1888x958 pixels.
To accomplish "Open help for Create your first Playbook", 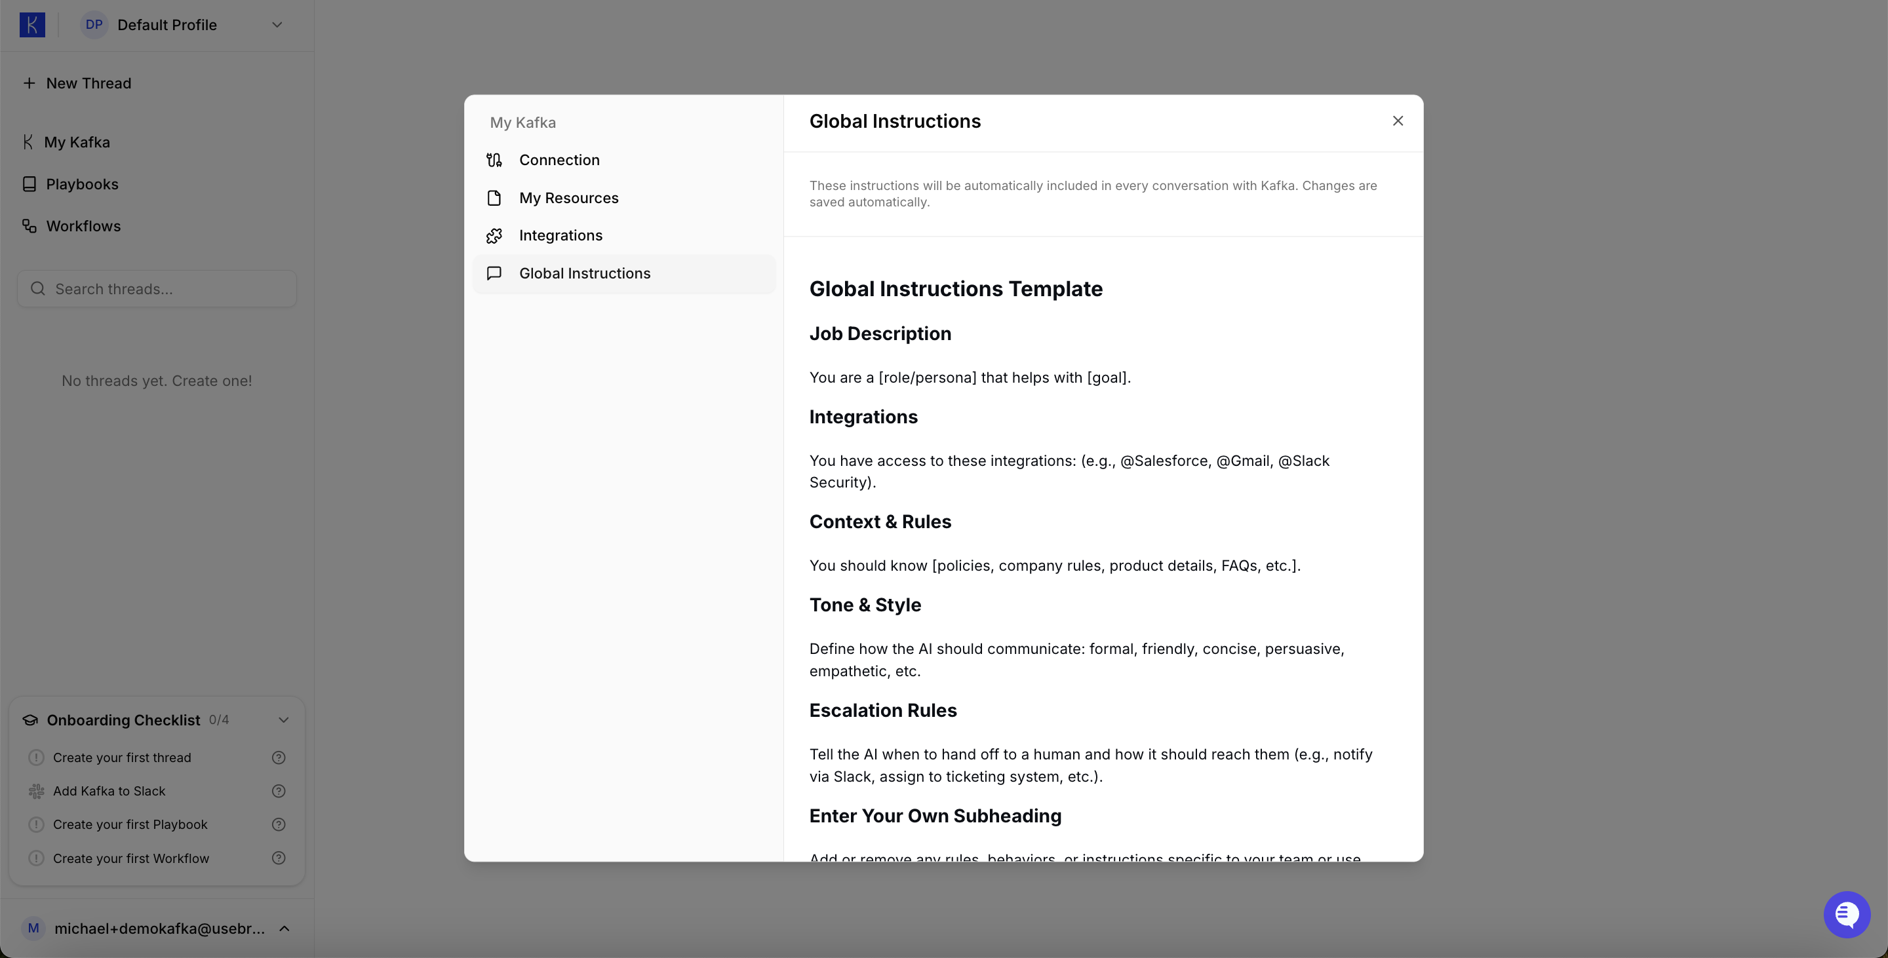I will pyautogui.click(x=279, y=824).
